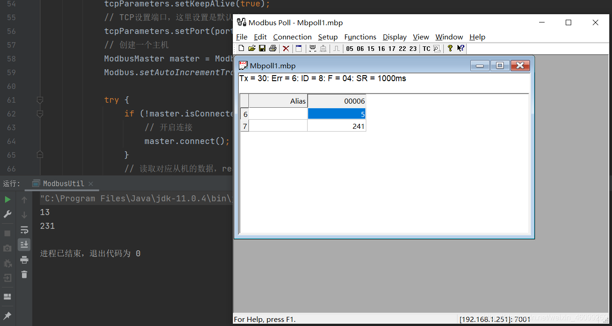Click the console Print icon

click(x=24, y=260)
